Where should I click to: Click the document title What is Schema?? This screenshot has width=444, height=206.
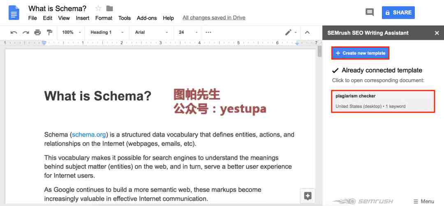click(x=58, y=9)
